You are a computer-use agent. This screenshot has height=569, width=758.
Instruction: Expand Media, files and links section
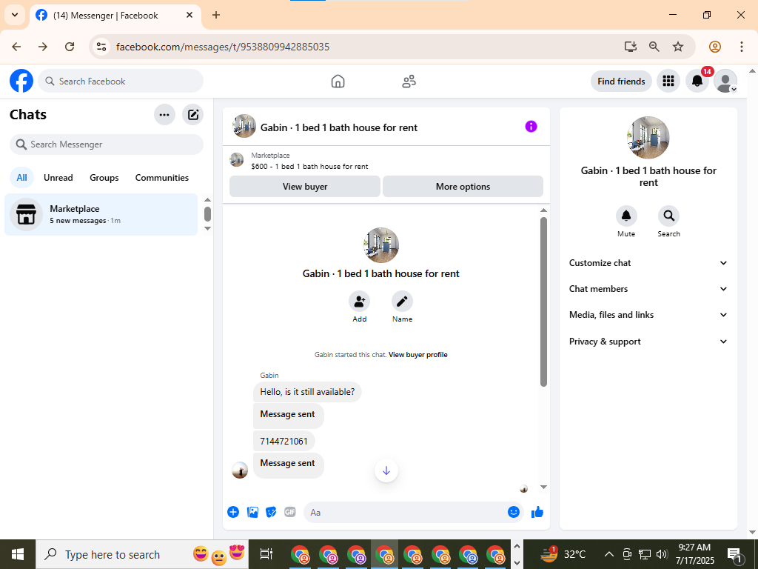[648, 315]
